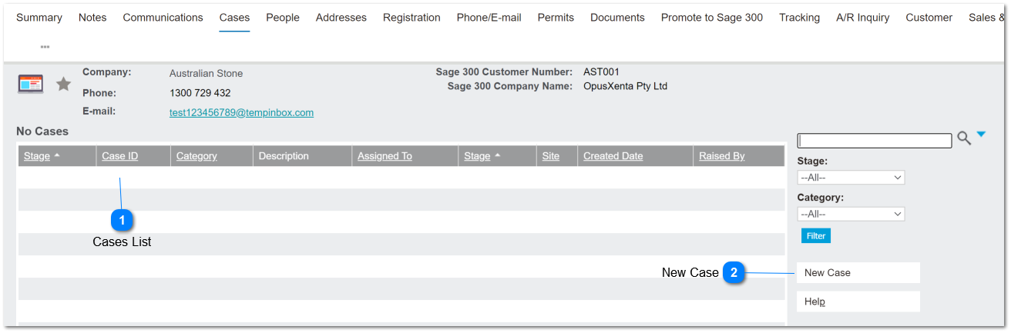This screenshot has height=333, width=1011.
Task: Sort by Raised By column
Action: [x=722, y=156]
